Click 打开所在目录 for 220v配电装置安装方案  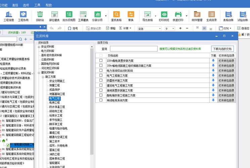tap(226, 60)
